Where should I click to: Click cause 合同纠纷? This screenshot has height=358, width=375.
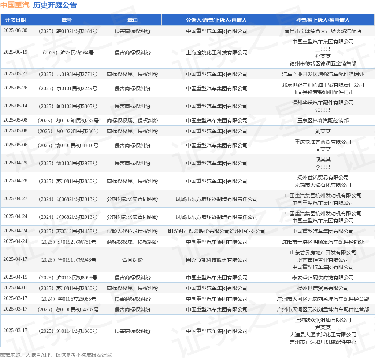pyautogui.click(x=133, y=260)
